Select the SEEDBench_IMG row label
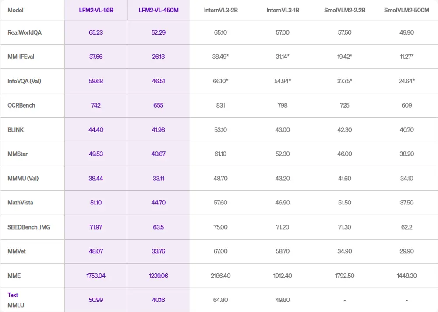Screen dimensions: 438x312 click(x=29, y=227)
